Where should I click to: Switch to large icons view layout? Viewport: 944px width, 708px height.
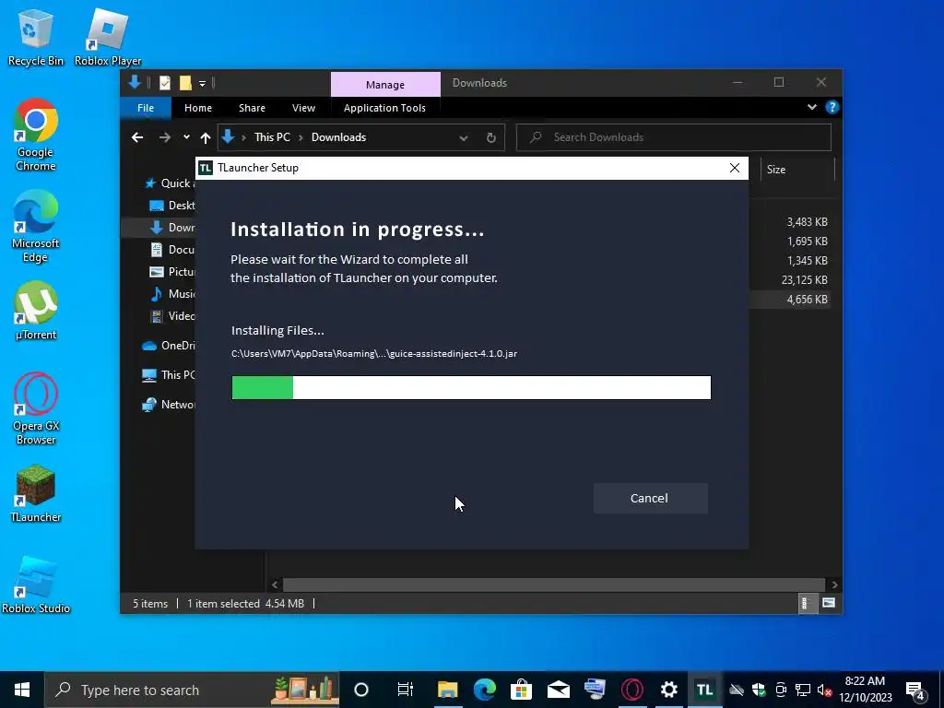pyautogui.click(x=829, y=603)
